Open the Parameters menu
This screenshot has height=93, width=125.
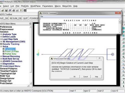tap(48, 6)
